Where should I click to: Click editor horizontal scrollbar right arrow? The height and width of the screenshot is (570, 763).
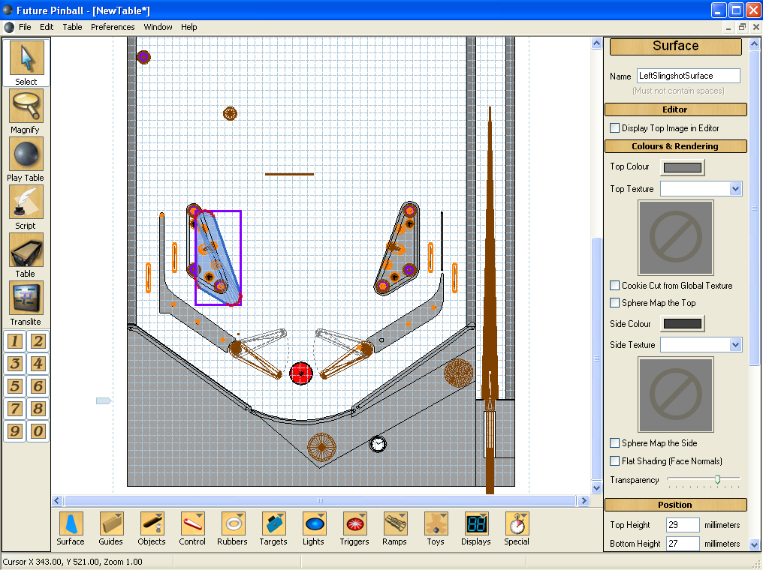pos(584,500)
